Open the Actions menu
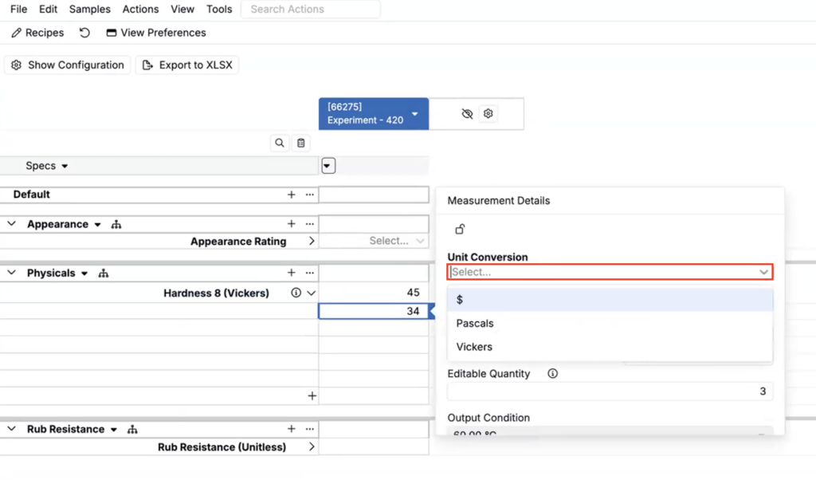The height and width of the screenshot is (480, 816). tap(140, 10)
